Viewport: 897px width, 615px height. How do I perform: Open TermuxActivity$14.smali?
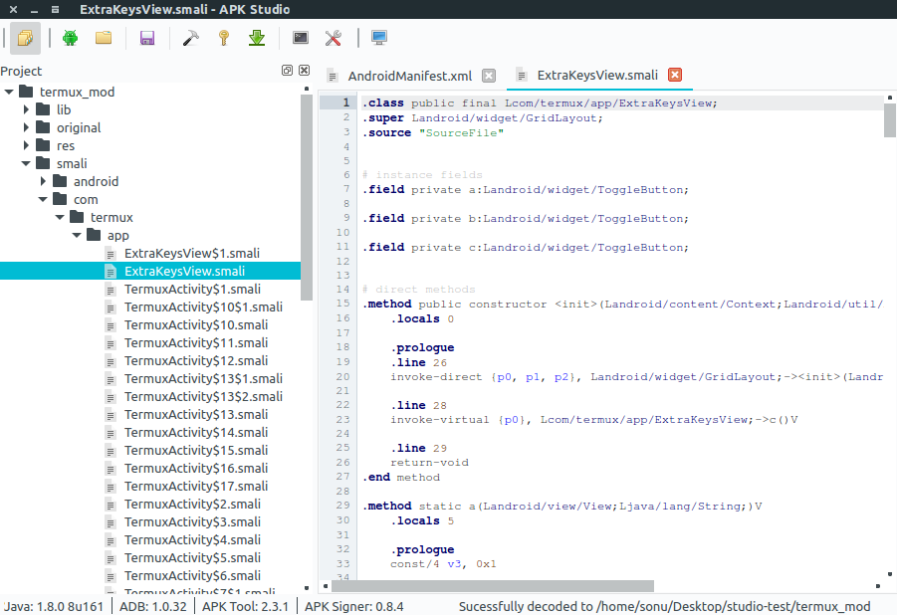(196, 432)
